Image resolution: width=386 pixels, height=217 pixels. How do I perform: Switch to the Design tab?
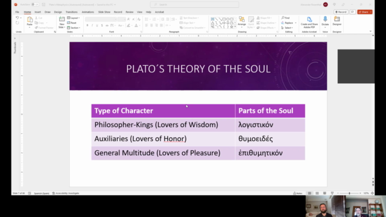pyautogui.click(x=58, y=12)
